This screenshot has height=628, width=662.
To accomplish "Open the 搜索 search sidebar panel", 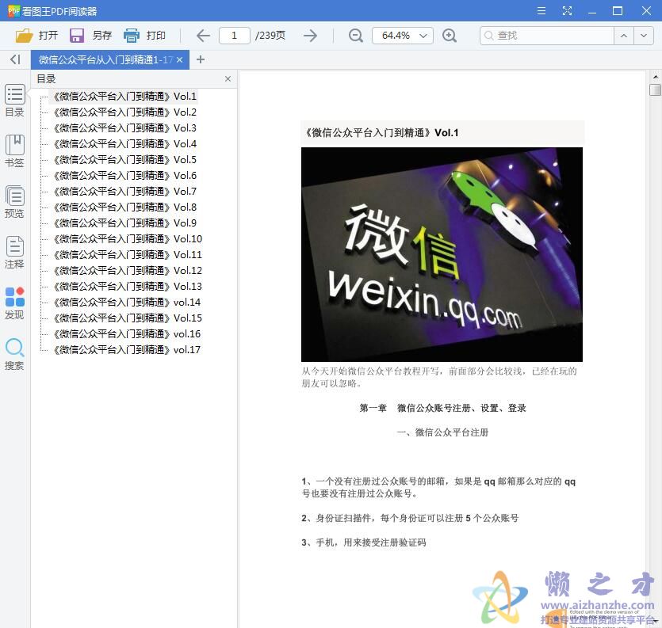I will 14,354.
